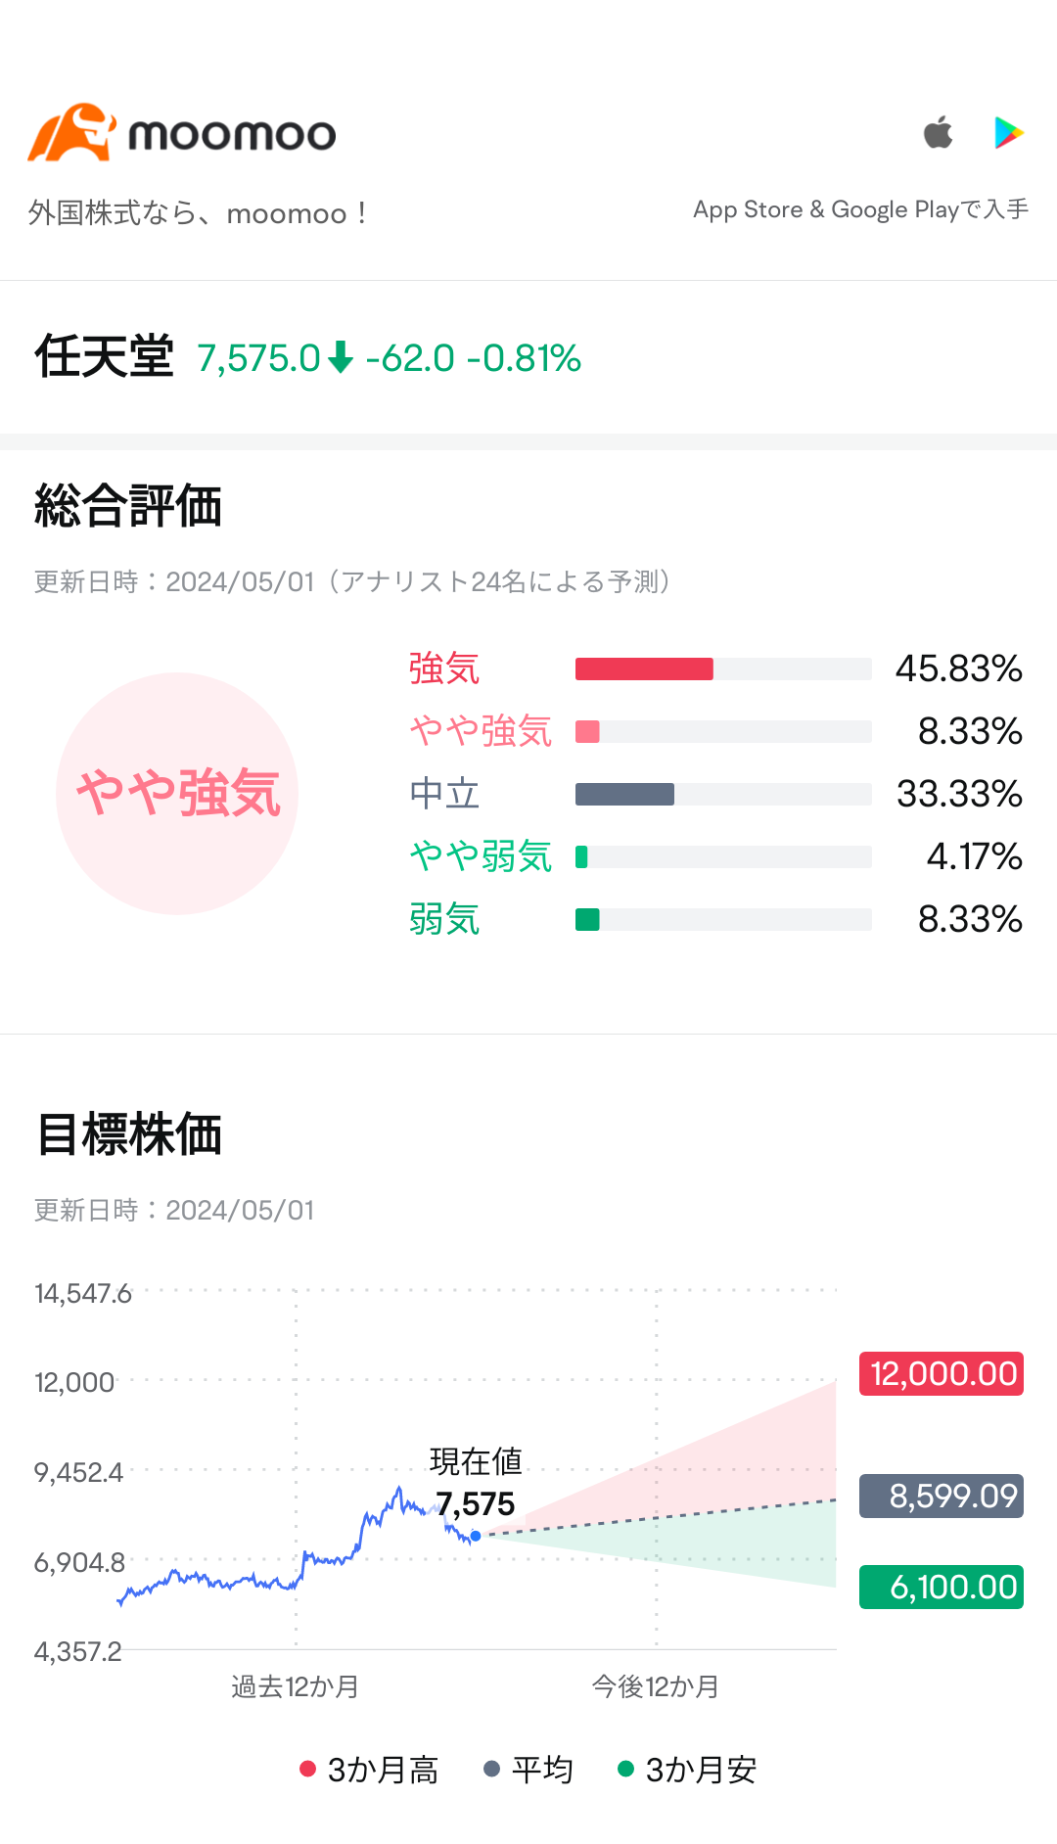
Task: Select the Apple App Store icon
Action: click(938, 131)
